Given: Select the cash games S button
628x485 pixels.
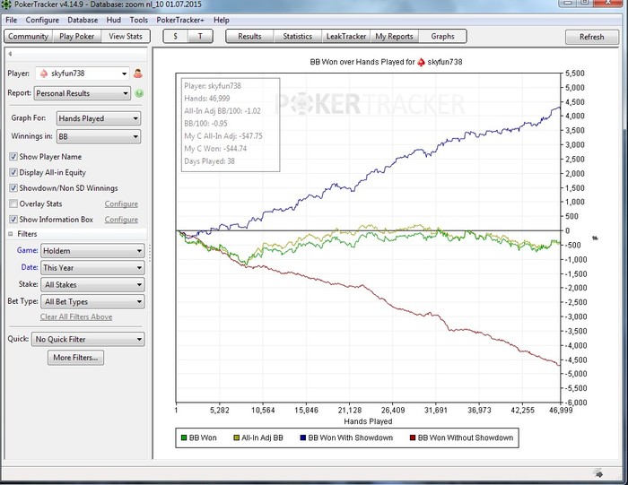Looking at the screenshot, I should (x=176, y=37).
